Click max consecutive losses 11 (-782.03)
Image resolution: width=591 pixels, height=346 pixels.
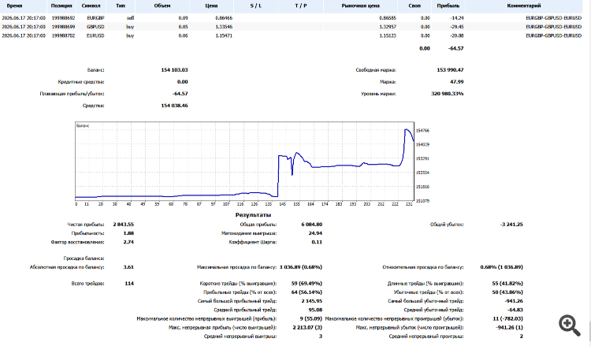(x=507, y=318)
